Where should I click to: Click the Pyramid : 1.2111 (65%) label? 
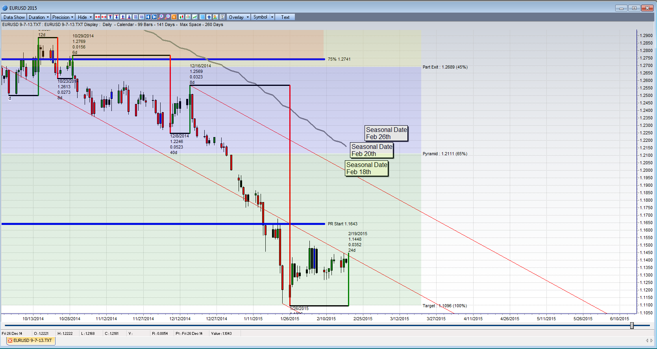(445, 154)
